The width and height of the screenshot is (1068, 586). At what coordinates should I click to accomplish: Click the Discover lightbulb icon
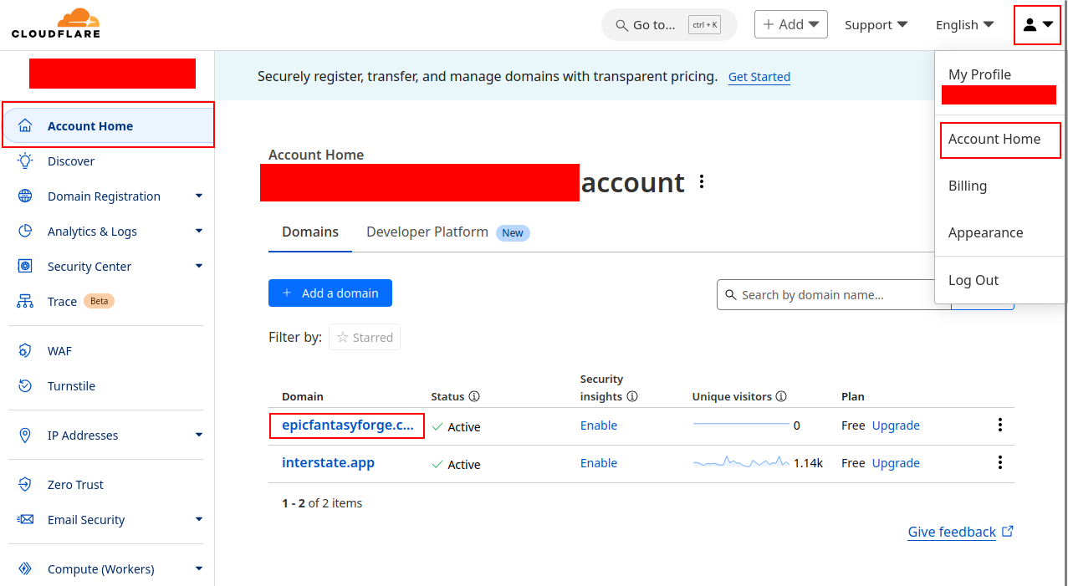(x=25, y=161)
